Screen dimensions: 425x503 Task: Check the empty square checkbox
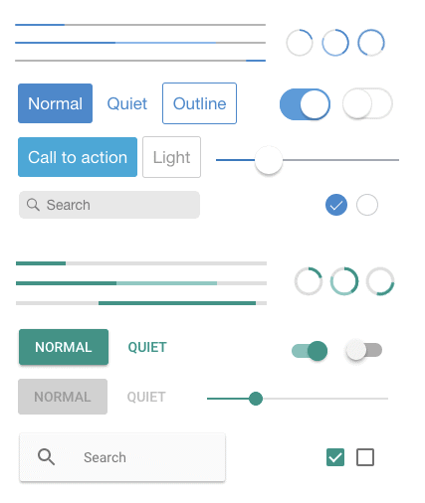(365, 457)
